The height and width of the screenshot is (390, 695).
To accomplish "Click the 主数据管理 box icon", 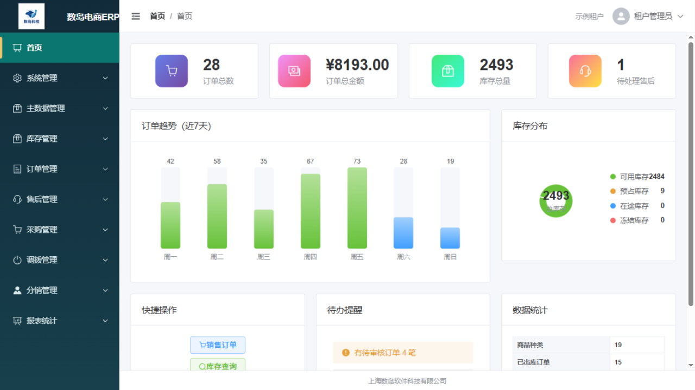I will (17, 108).
